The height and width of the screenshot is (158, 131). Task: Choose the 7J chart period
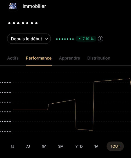tap(28, 146)
